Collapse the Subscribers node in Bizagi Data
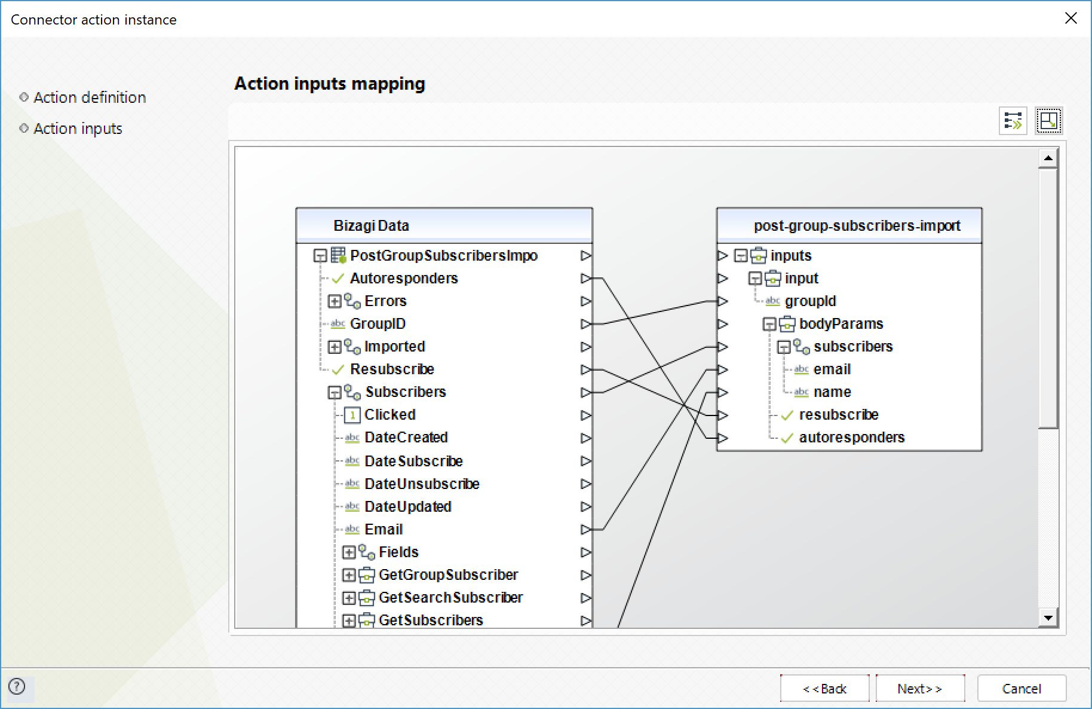The image size is (1092, 709). coord(335,392)
